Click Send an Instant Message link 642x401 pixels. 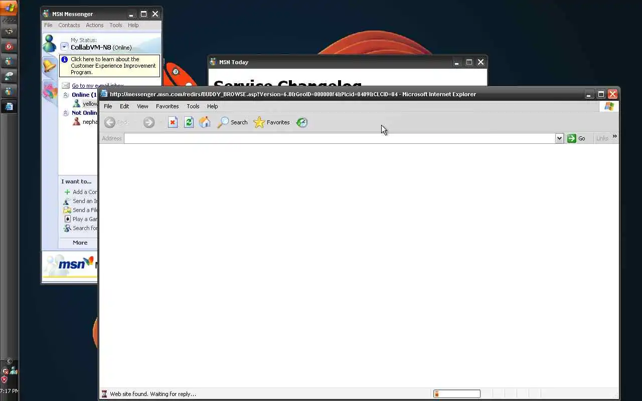point(85,201)
